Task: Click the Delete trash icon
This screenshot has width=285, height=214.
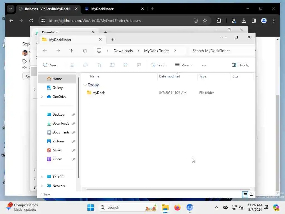Action: (139, 65)
